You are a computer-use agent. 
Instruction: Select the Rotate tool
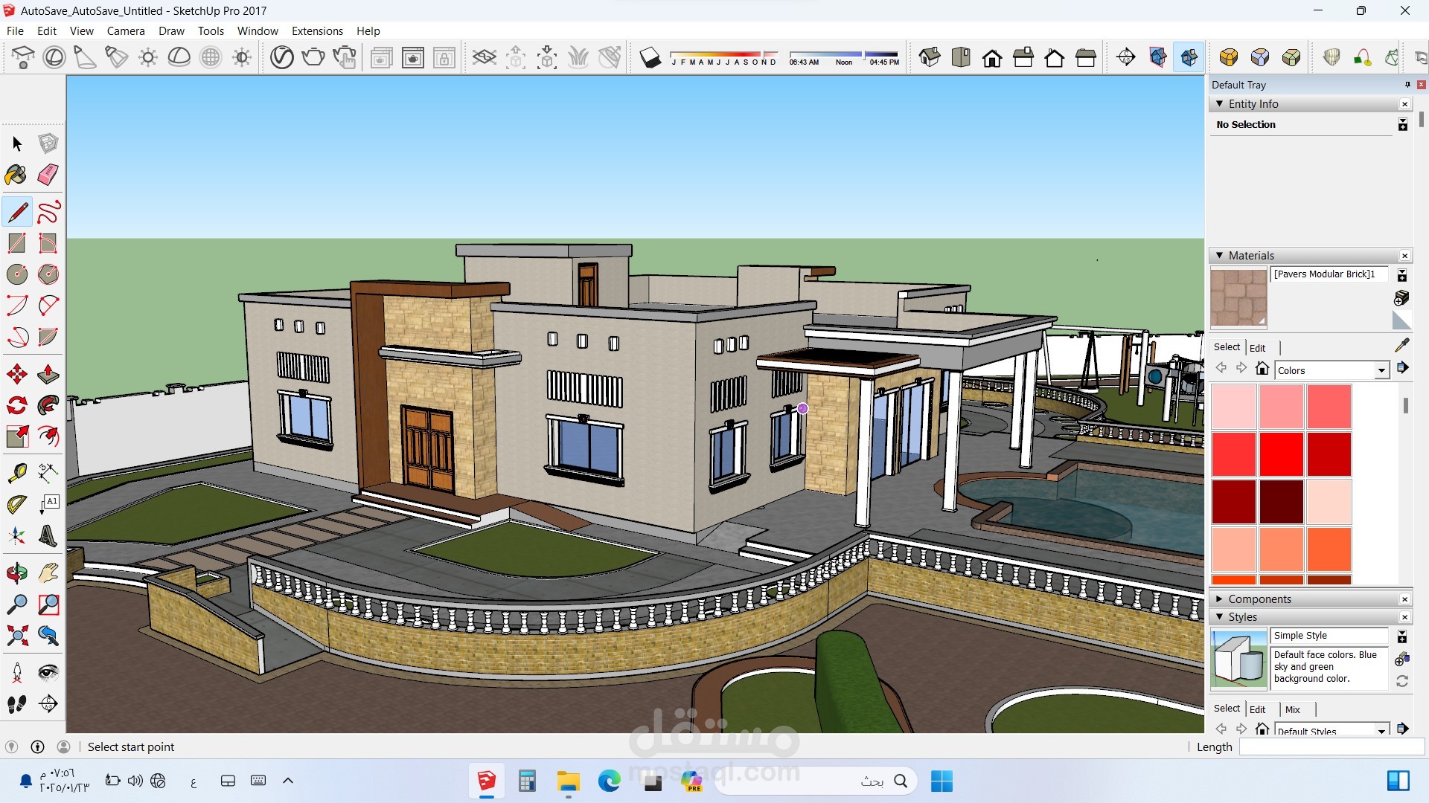pyautogui.click(x=16, y=405)
